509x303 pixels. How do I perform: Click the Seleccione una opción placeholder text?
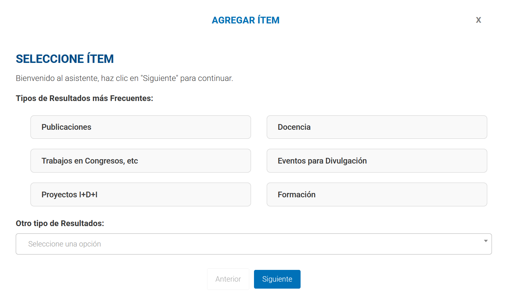pyautogui.click(x=64, y=244)
